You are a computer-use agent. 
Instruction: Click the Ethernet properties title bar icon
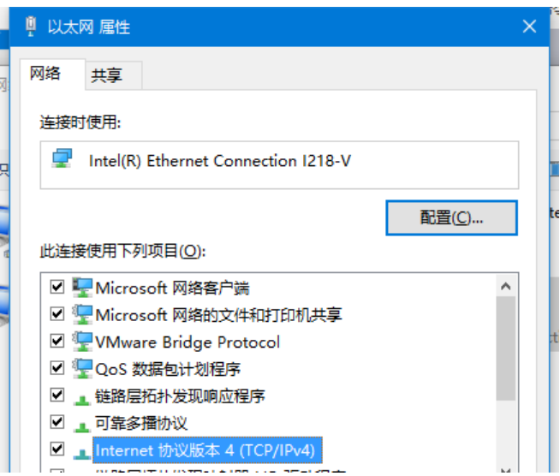[31, 26]
